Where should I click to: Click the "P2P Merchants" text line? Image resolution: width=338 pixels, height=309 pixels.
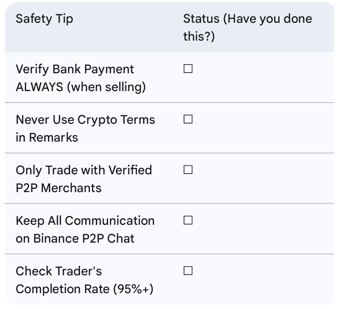[58, 188]
